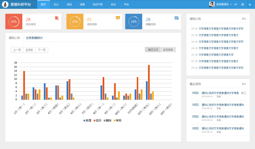Image resolution: width=255 pixels, height=149 pixels.
Task: Switch chart view to 业务类别
Action: [x=168, y=50]
